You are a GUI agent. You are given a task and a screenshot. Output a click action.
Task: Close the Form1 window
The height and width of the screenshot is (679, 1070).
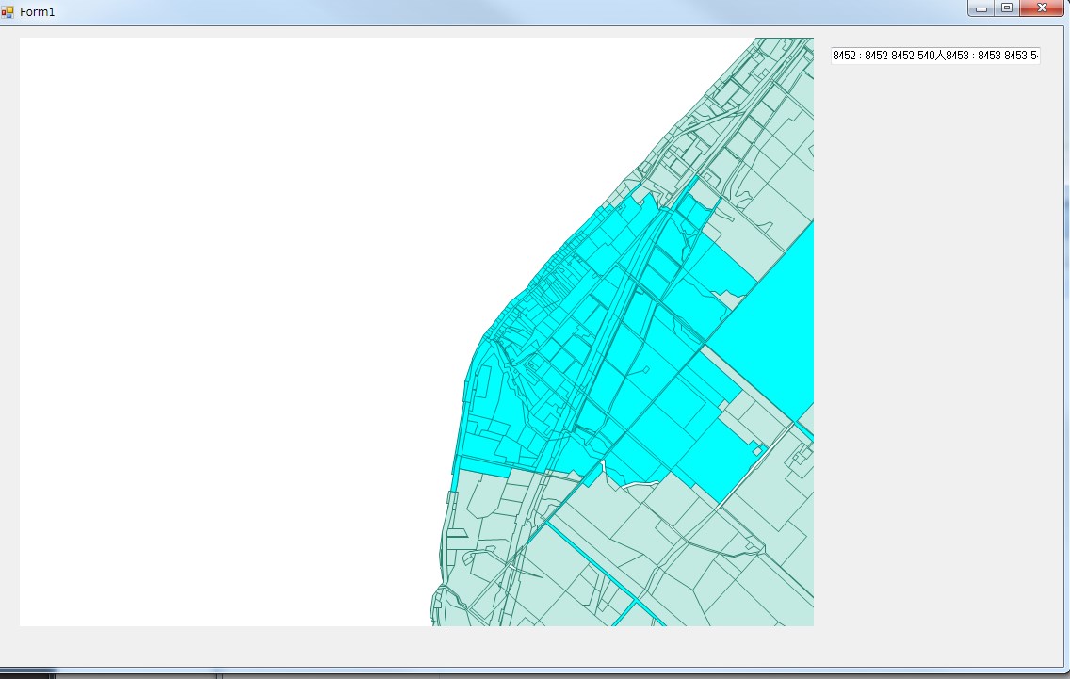point(1041,8)
